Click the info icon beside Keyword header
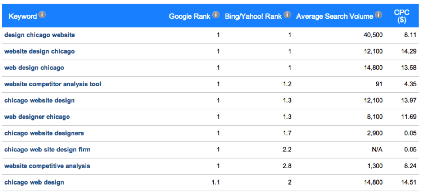426x195 pixels. tap(42, 15)
